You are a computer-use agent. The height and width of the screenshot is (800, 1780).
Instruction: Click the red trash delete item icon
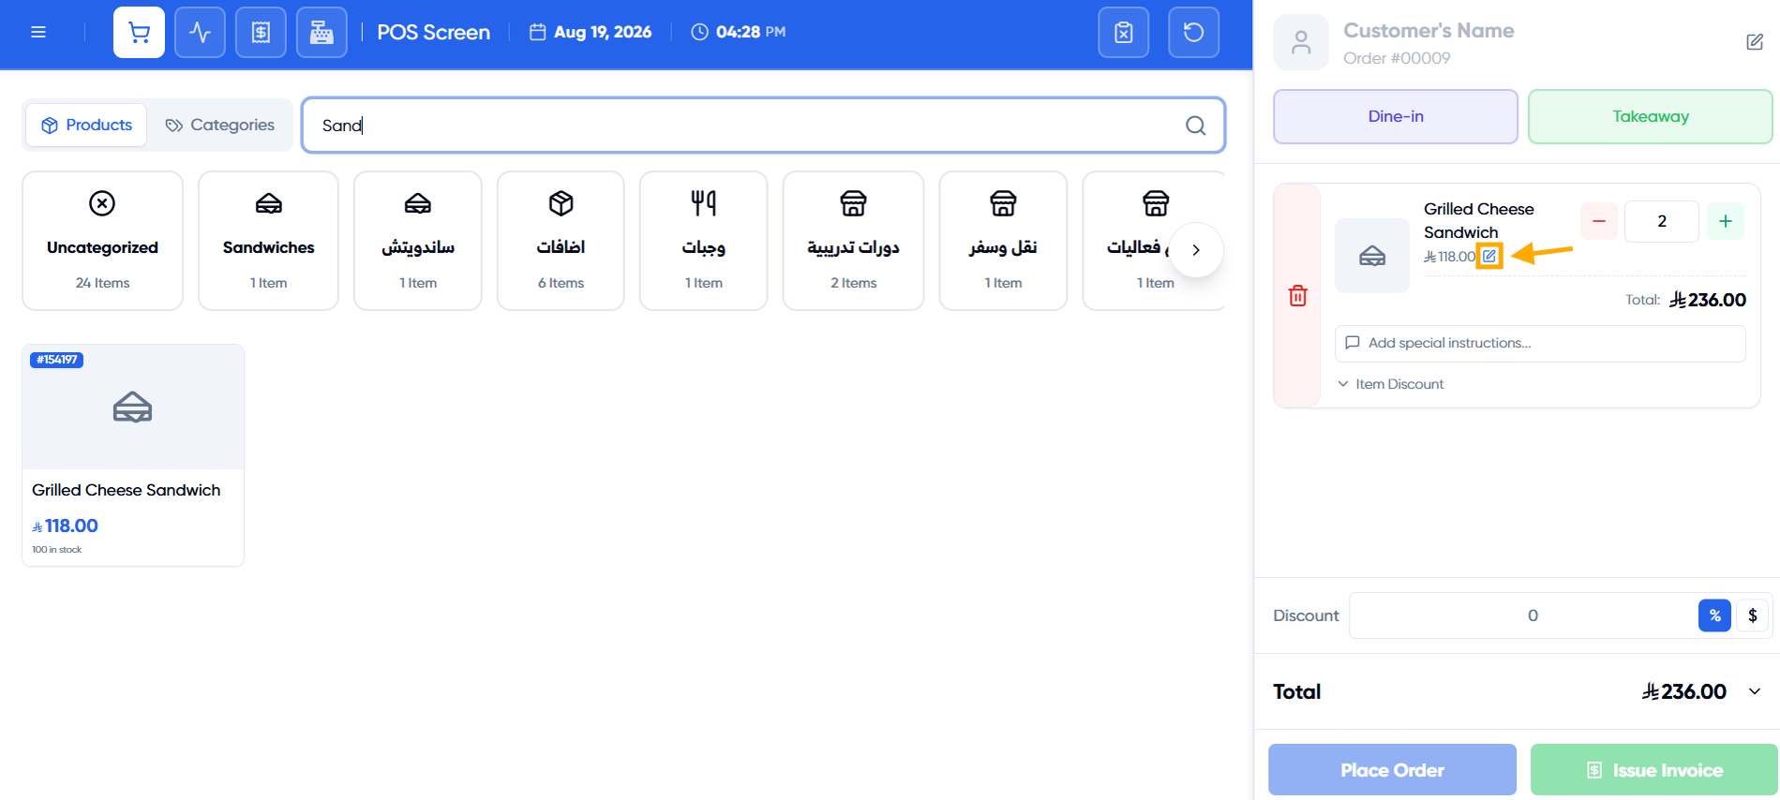coord(1297,296)
